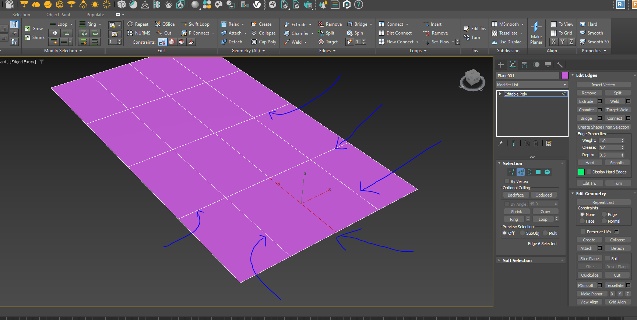Select the Border sub-object icon

pyautogui.click(x=529, y=172)
